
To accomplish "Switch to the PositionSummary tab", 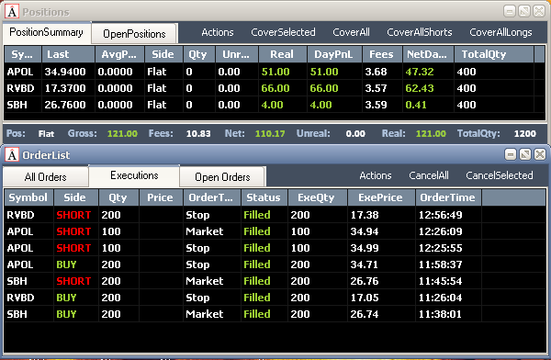I will point(47,32).
